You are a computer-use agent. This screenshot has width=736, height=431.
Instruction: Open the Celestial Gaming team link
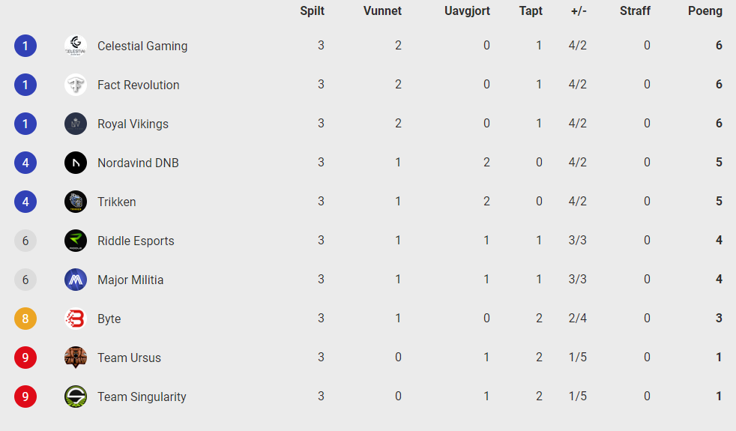(142, 46)
